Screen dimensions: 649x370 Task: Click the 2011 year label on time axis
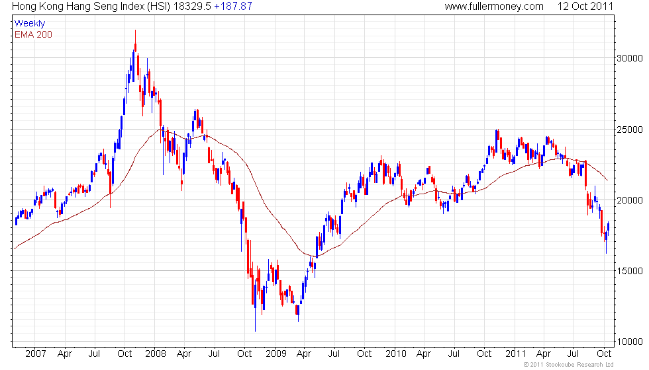[515, 354]
